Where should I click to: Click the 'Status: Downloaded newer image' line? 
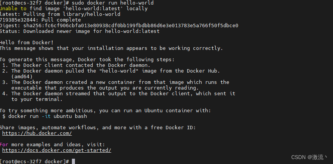click(79, 31)
